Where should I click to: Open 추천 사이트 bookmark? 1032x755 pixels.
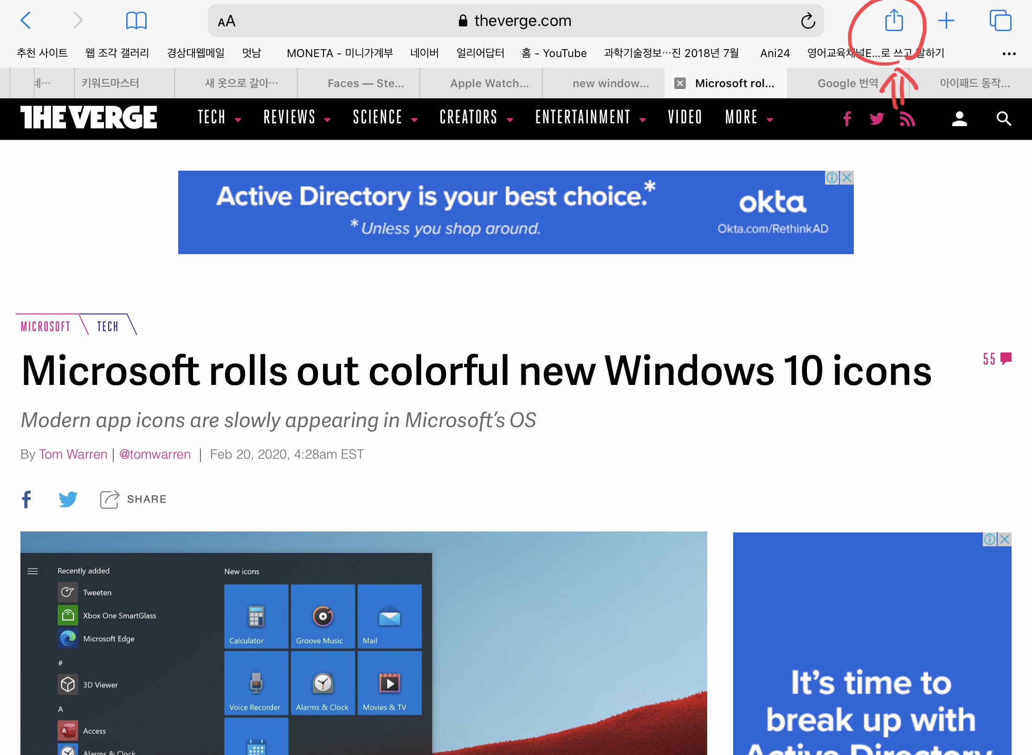click(42, 53)
